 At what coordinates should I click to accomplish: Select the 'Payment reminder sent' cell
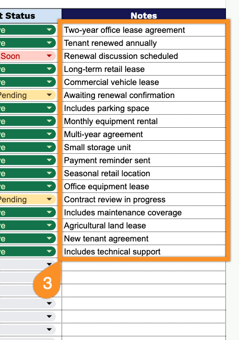pyautogui.click(x=144, y=160)
